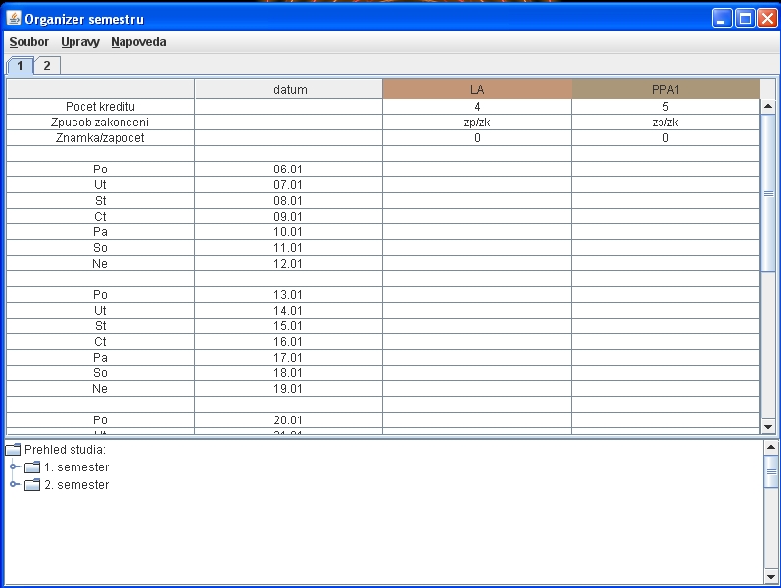This screenshot has width=781, height=588.
Task: Expand the 2. semester tree node
Action: click(15, 485)
